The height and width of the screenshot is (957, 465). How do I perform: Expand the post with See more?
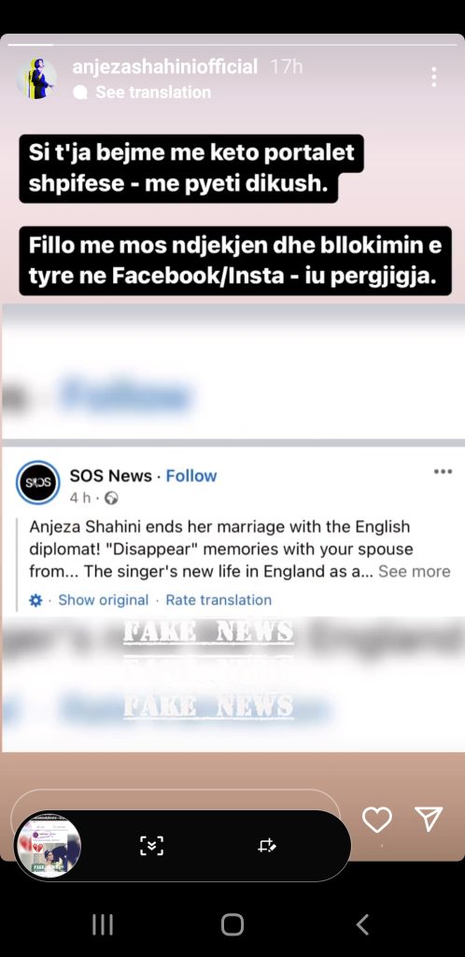click(415, 571)
